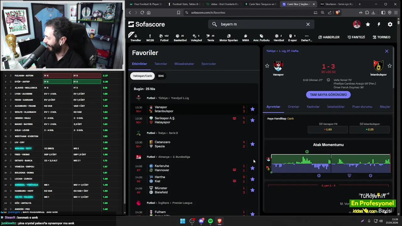Viewport: 402px width, 226px height.
Task: Open Windows Start menu
Action: pos(182,221)
